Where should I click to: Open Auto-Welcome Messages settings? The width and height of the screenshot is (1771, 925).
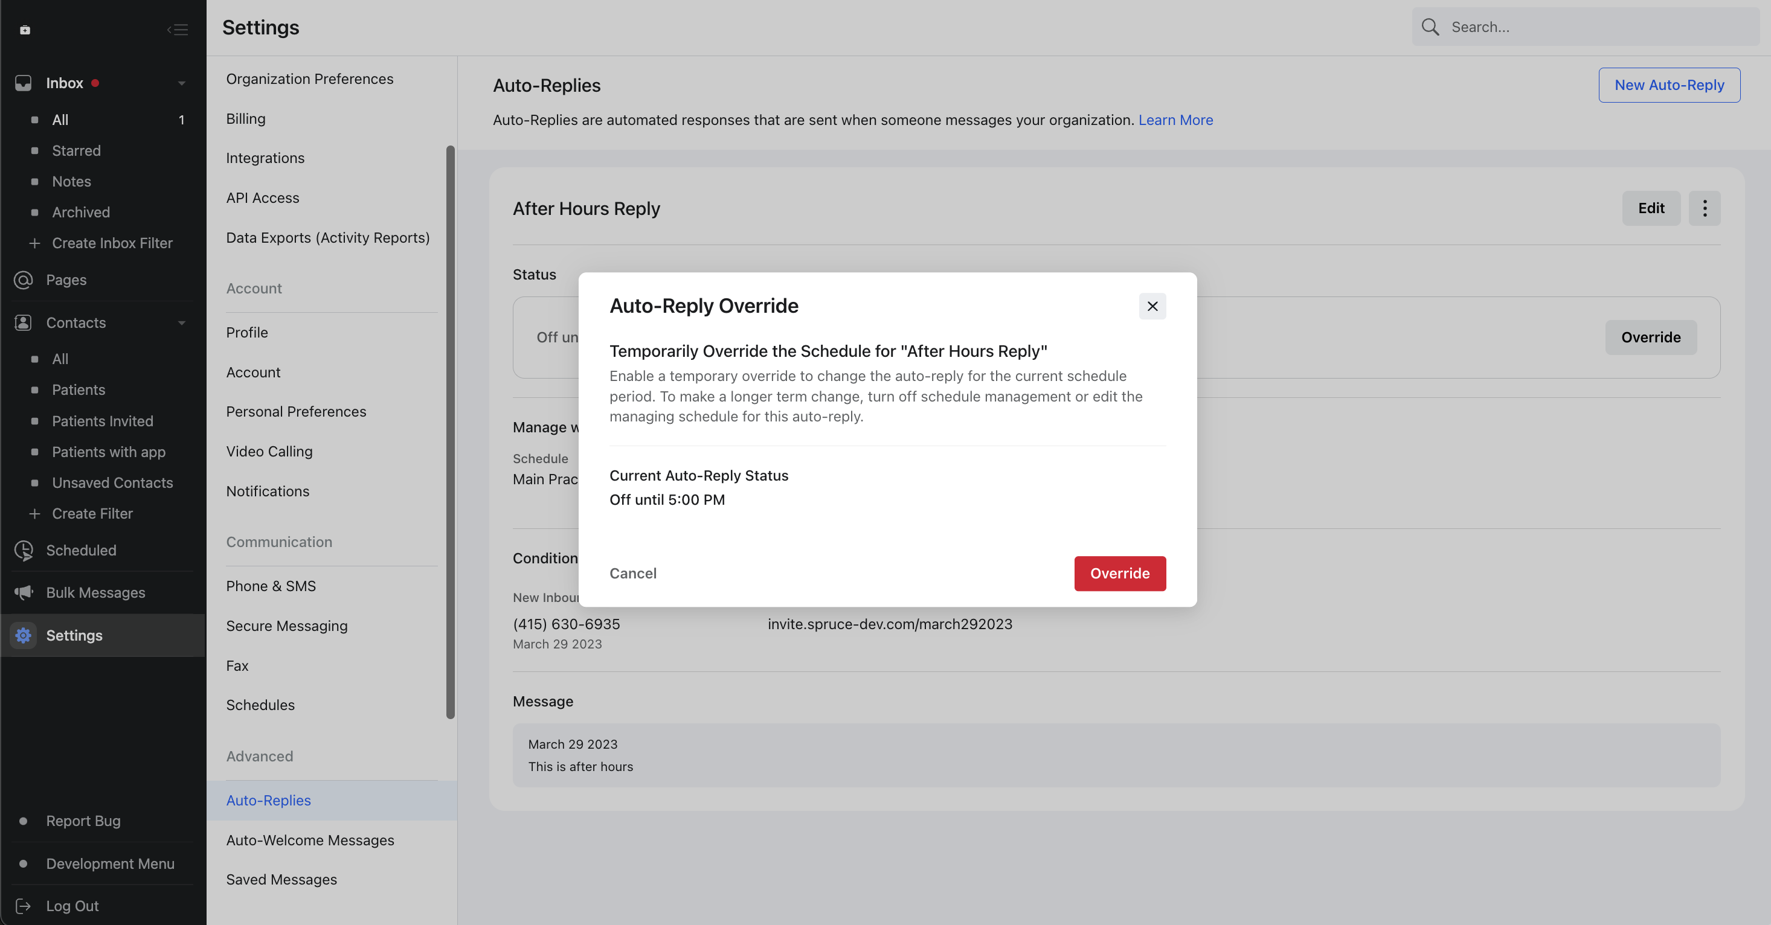(310, 840)
